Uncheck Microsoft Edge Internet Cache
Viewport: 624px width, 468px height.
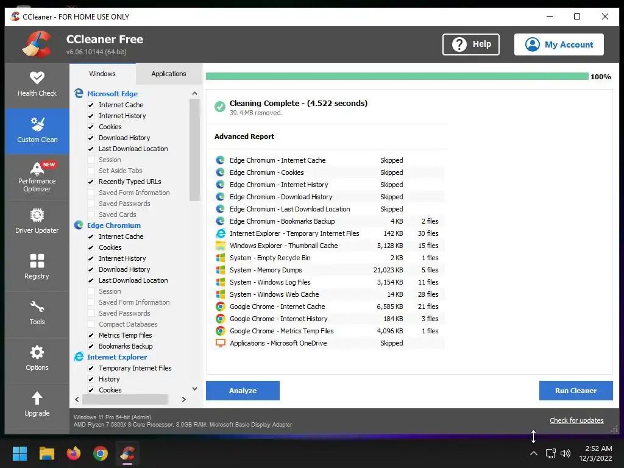click(x=91, y=105)
